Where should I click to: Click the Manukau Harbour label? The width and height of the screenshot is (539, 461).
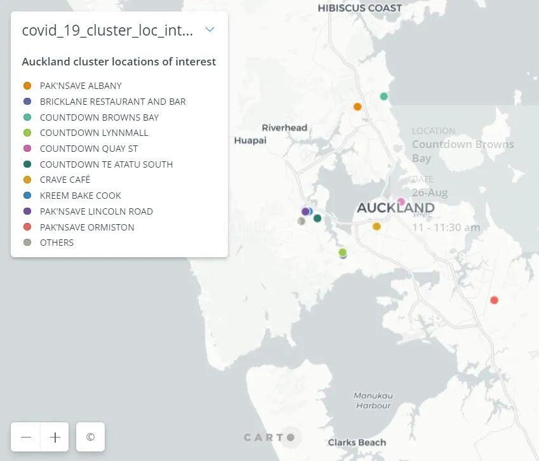coord(373,401)
